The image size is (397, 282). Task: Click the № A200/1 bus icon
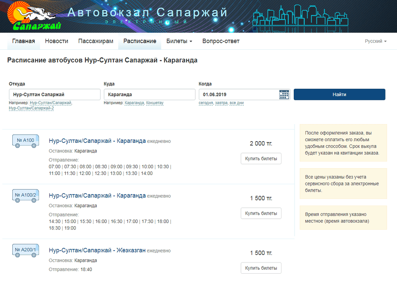[x=25, y=251]
